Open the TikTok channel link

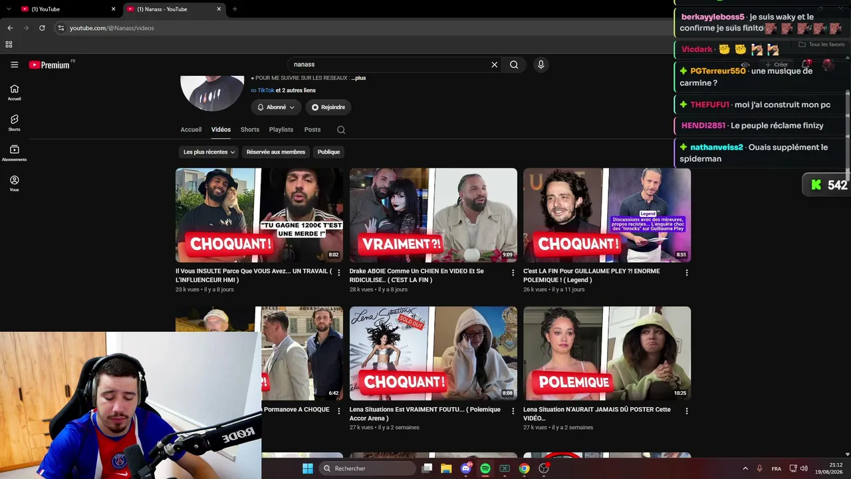coord(266,90)
